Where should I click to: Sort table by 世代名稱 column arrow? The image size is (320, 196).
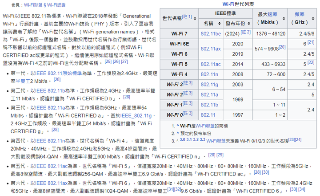[x=195, y=18]
